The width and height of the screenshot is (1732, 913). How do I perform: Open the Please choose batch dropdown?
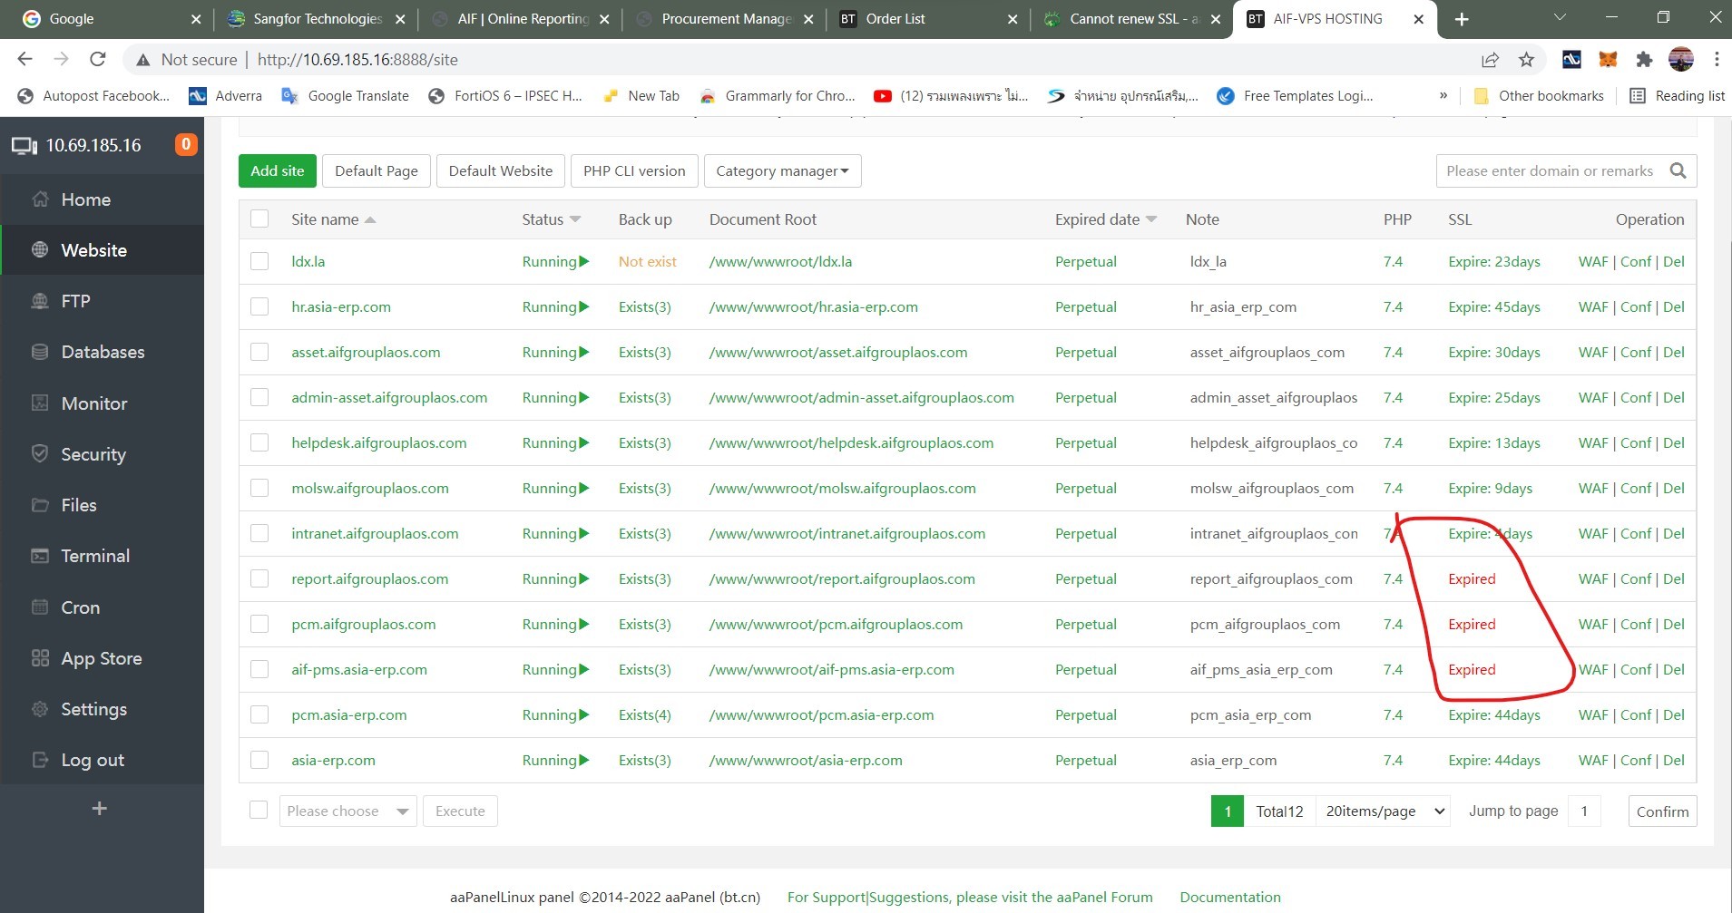pyautogui.click(x=347, y=811)
